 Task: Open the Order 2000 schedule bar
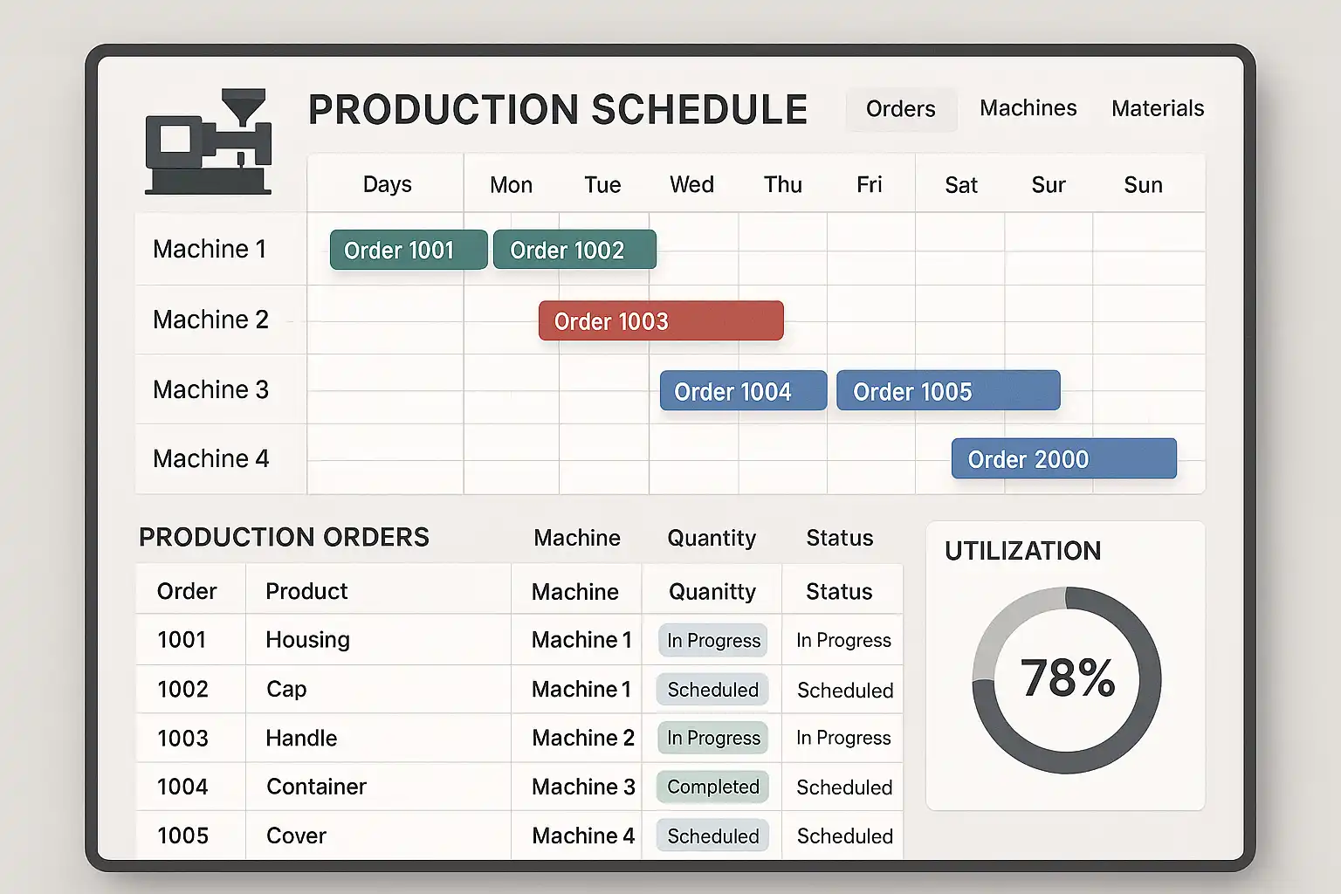point(1063,459)
